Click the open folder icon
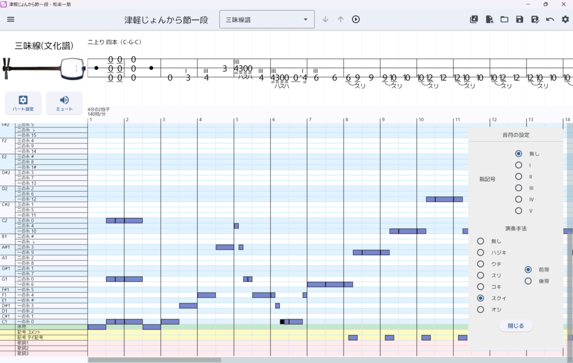Image resolution: width=573 pixels, height=363 pixels. (504, 20)
